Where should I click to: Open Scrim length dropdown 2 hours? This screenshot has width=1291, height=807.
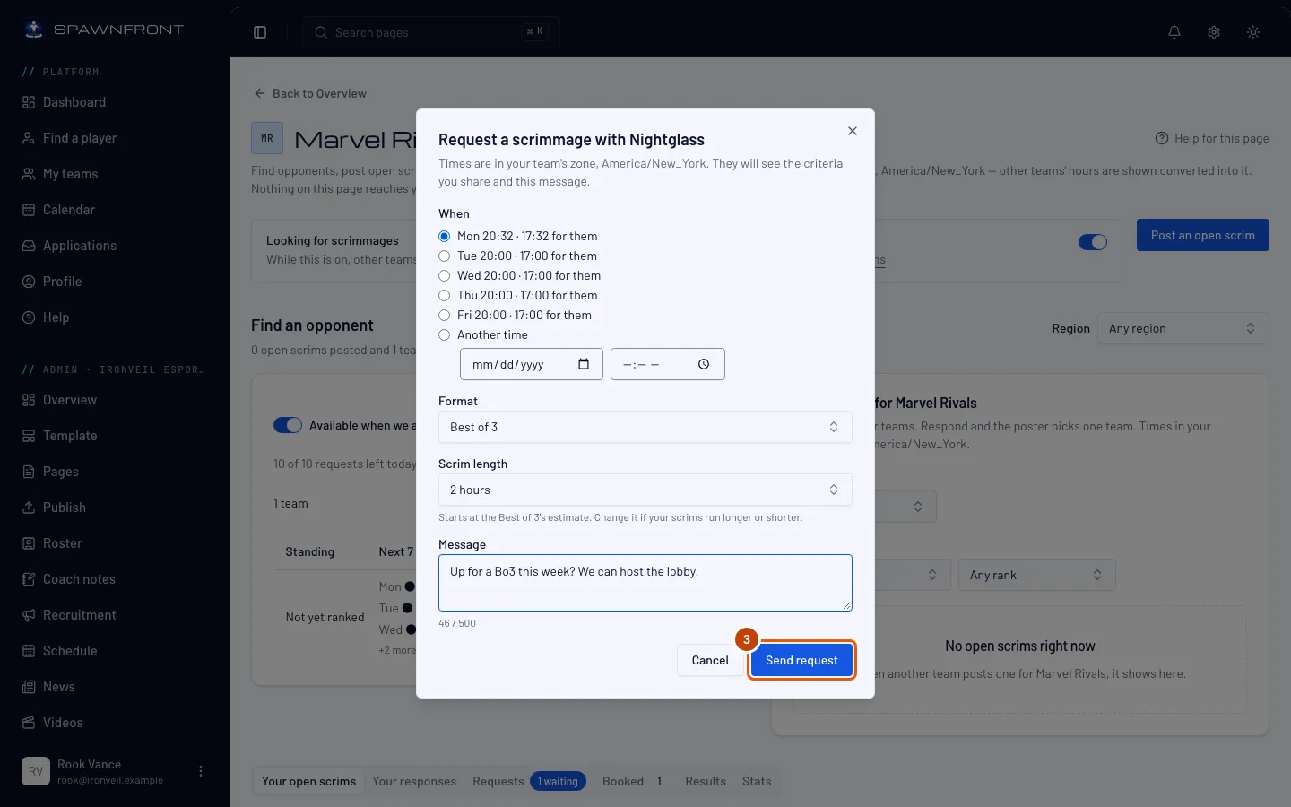(x=645, y=490)
